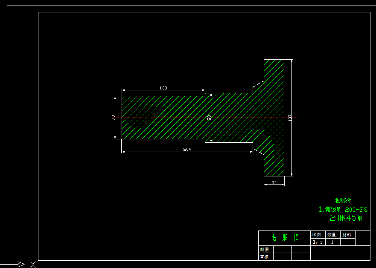The width and height of the screenshot is (376, 268).
Task: Select the 204 length dimension text
Action: pos(187,149)
